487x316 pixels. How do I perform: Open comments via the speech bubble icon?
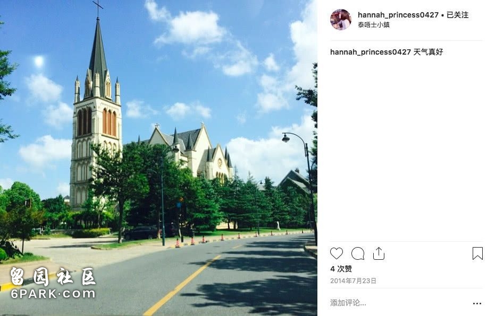[357, 253]
